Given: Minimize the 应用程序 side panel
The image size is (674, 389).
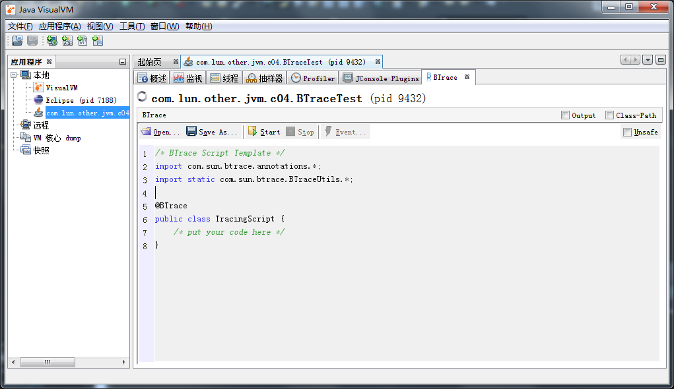Looking at the screenshot, I should (x=123, y=62).
